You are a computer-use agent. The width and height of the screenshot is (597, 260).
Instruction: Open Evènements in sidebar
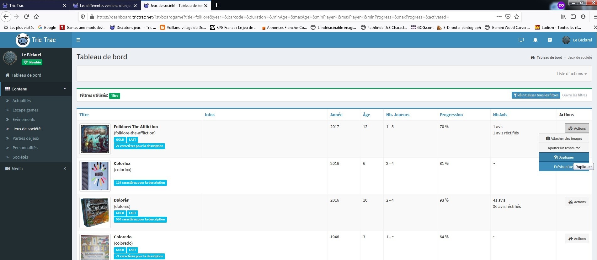click(x=24, y=119)
